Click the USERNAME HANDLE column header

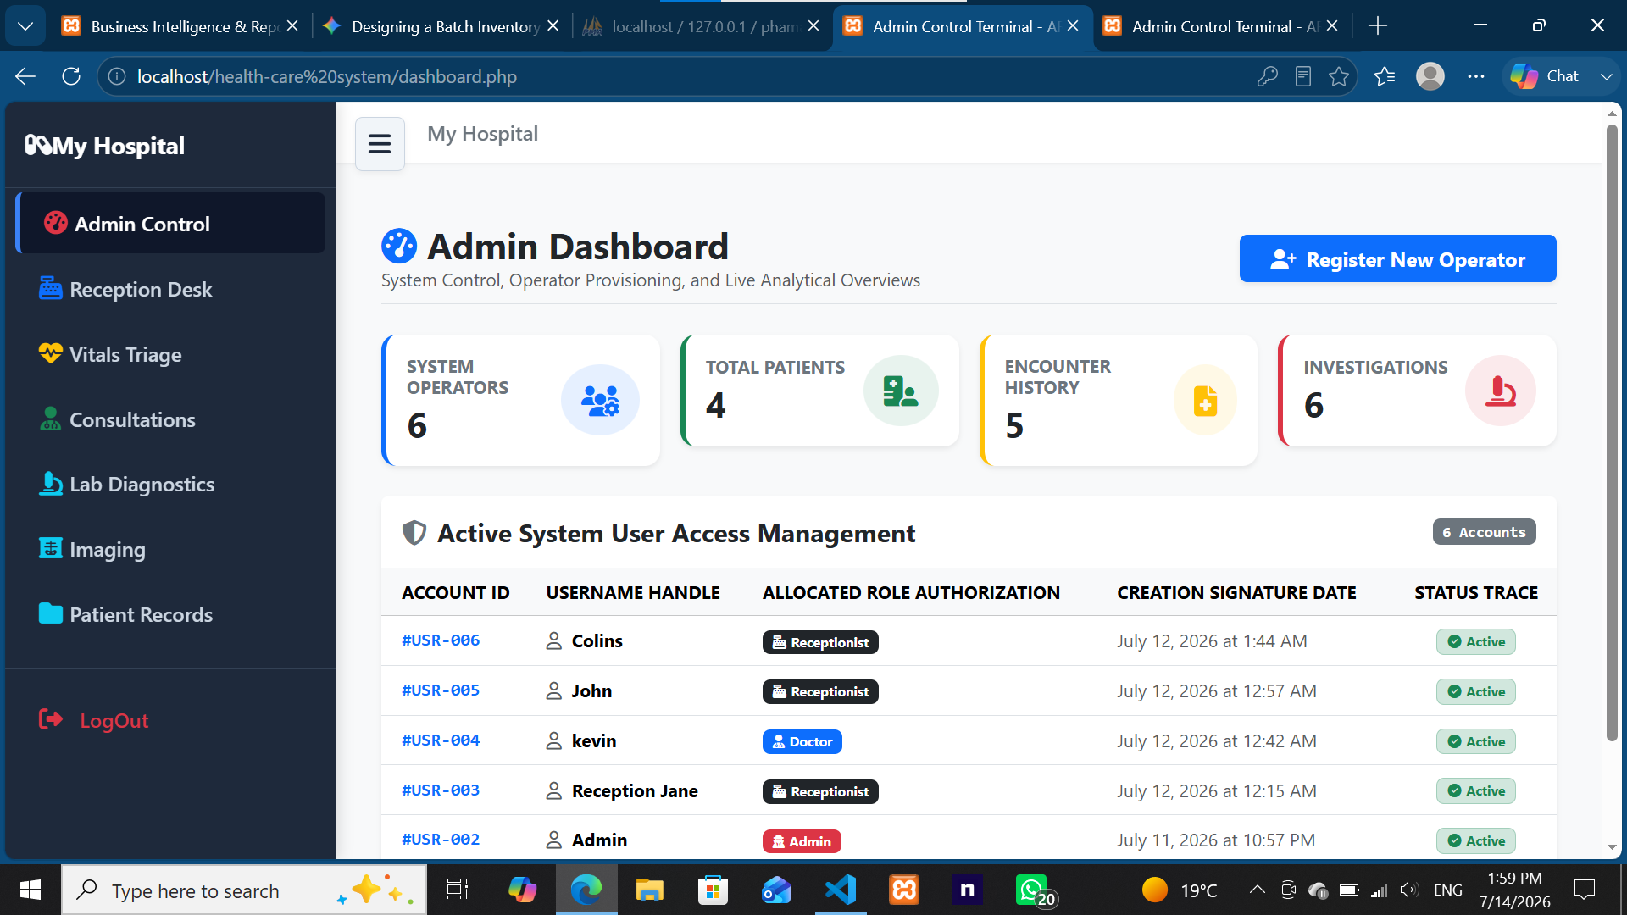[633, 593]
